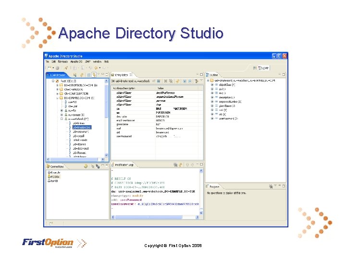Click the reload attributes icon in Entry Editor toolbar
This screenshot has height=259, width=346.
(177, 81)
